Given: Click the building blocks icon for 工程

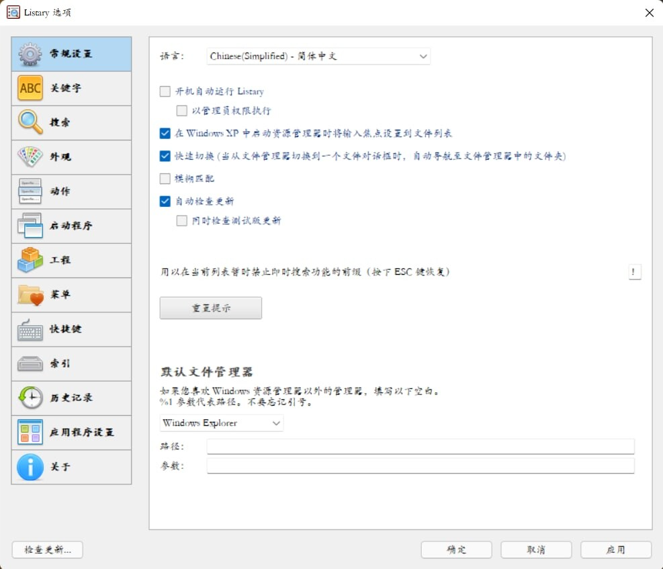Looking at the screenshot, I should click(30, 260).
